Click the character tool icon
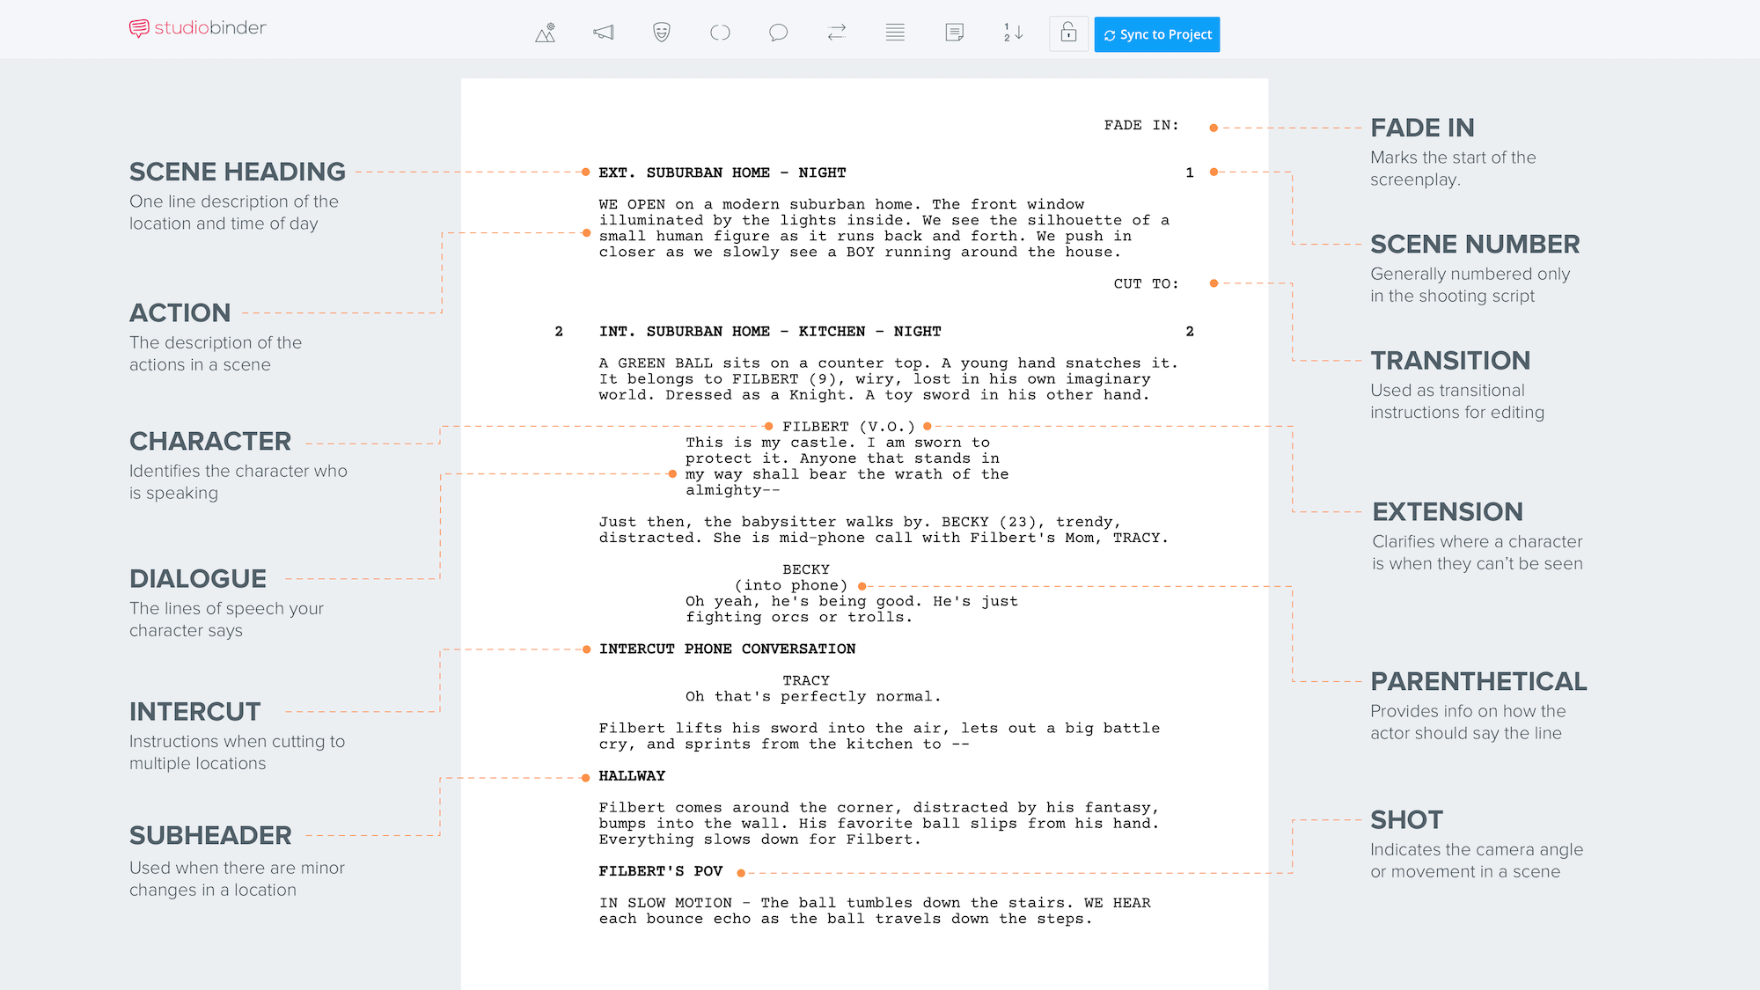 [x=659, y=33]
